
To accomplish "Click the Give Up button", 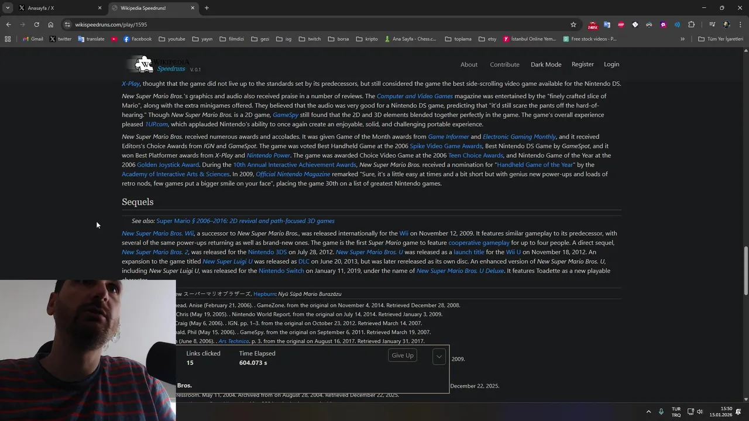I will (x=403, y=356).
